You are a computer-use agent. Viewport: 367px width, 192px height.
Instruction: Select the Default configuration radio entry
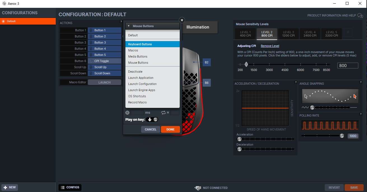pyautogui.click(x=4, y=21)
